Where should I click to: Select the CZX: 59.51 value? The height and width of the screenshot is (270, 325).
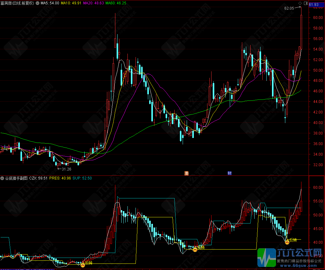(38, 178)
